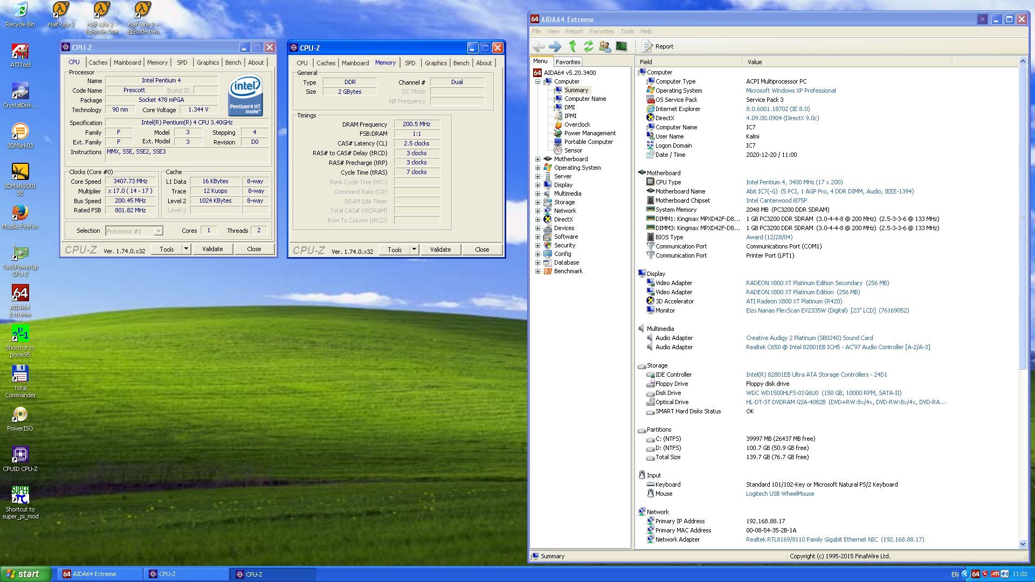Click the AIDA64 tray icon in system tray
This screenshot has height=582, width=1035.
975,574
